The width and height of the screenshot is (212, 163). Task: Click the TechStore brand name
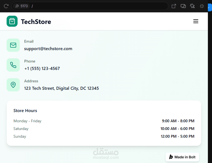(x=36, y=22)
